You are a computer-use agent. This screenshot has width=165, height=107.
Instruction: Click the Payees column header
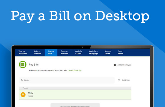tap(25, 88)
